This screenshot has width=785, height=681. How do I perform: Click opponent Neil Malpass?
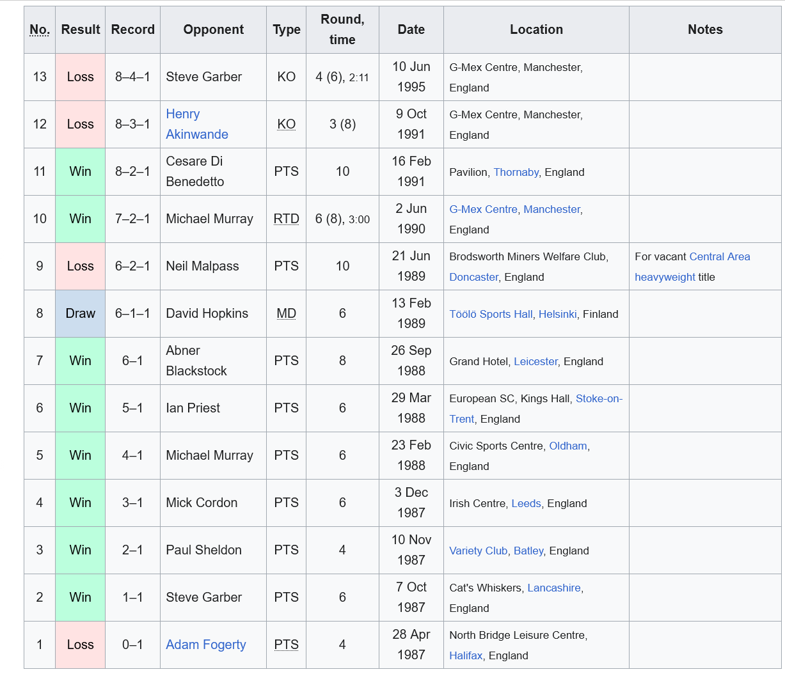click(202, 266)
